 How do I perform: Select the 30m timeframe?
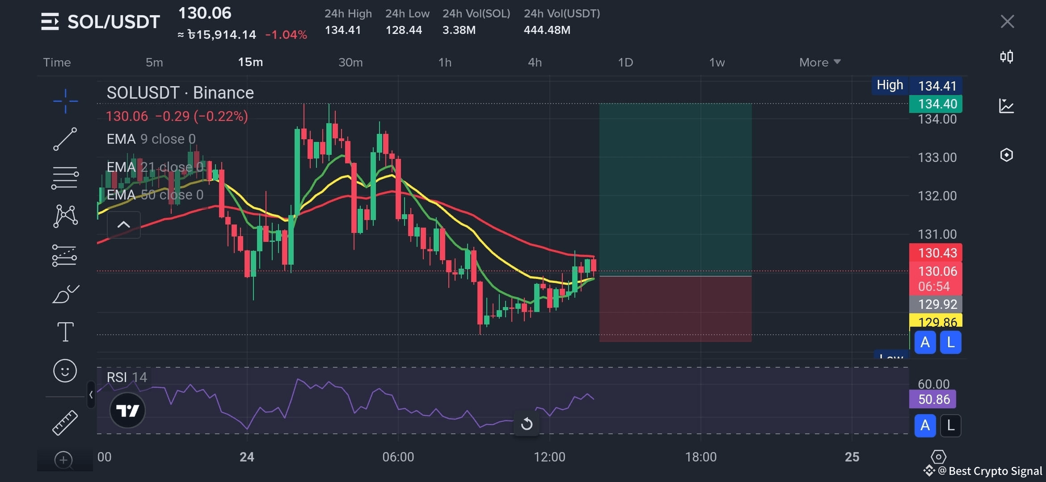click(350, 62)
